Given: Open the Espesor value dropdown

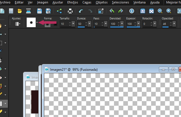Looking at the screenshot, I should pyautogui.click(x=138, y=24).
